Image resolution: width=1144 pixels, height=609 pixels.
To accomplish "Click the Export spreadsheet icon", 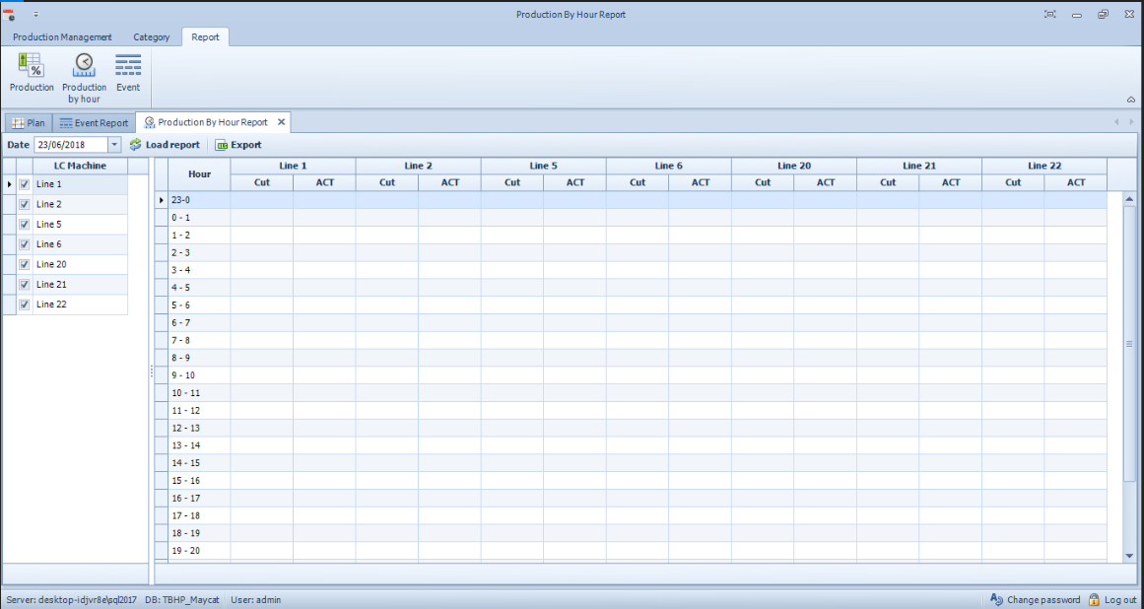I will [222, 145].
